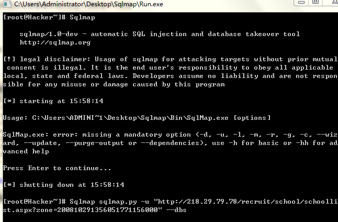This screenshot has height=222, width=338.
Task: Click the 'Sqlmap sqlmap.py -u' command line
Action: coord(170,202)
